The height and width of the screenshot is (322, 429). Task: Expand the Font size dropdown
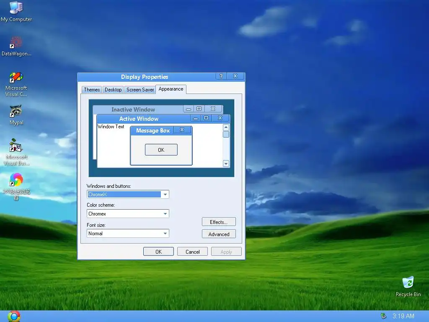(x=165, y=233)
